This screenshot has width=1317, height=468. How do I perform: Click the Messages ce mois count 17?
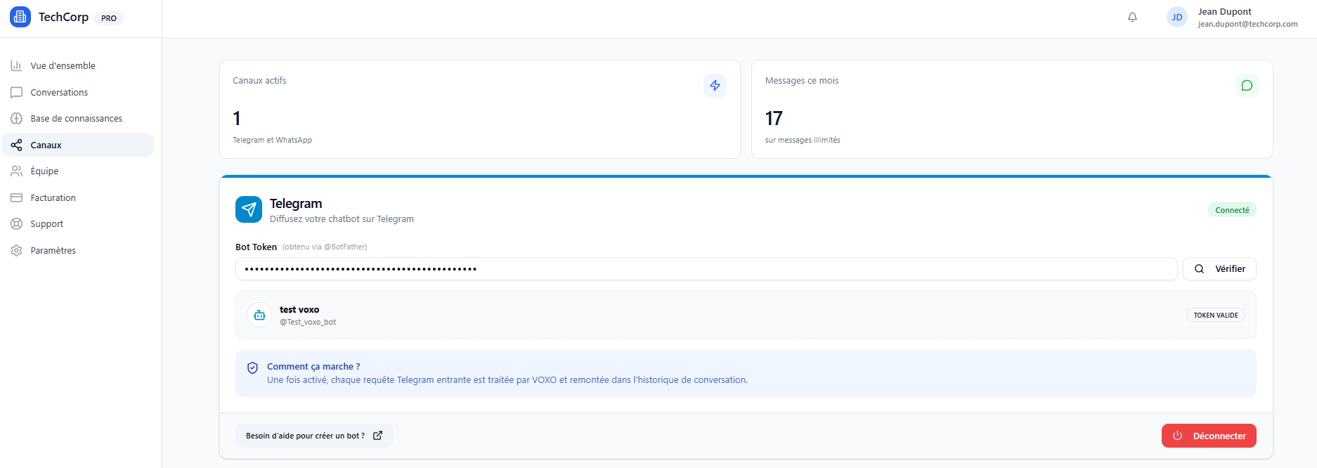pos(774,118)
